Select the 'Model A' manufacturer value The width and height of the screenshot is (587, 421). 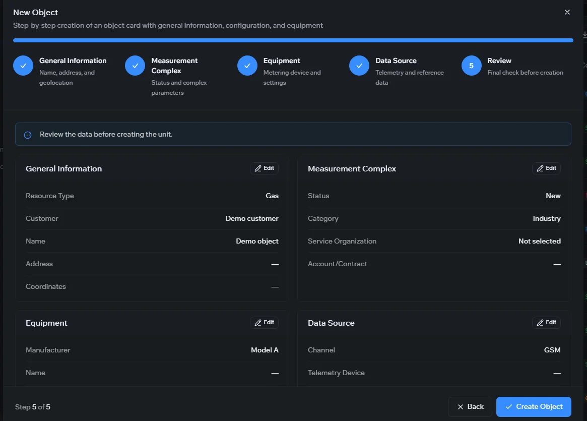[265, 350]
